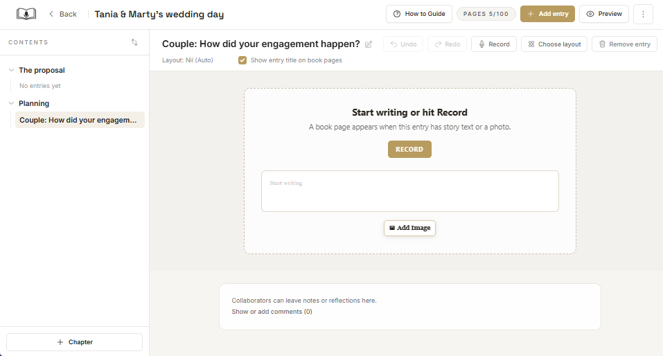Click the Pages 5/100 indicator
This screenshot has width=663, height=356.
click(486, 14)
